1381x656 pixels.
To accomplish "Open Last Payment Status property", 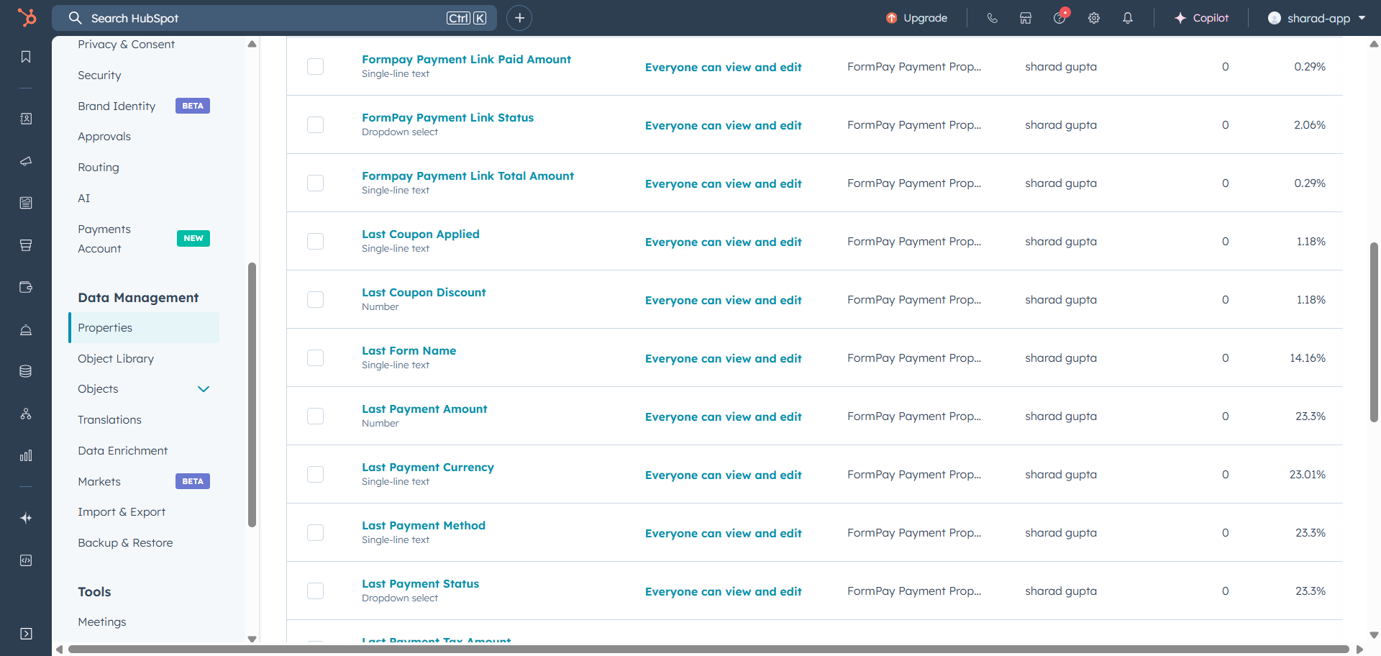I will [420, 584].
